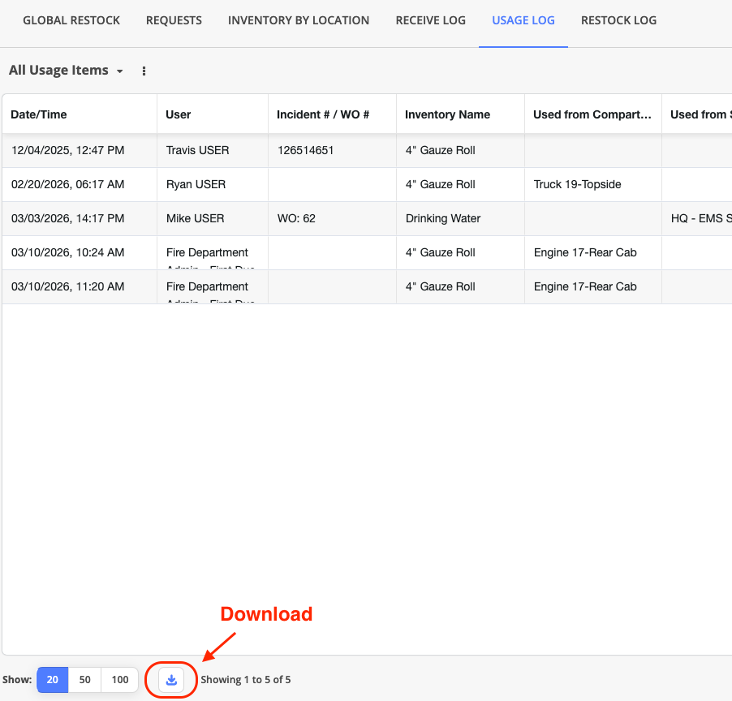Viewport: 732px width, 701px height.
Task: Select the Usage Log tab
Action: point(523,20)
